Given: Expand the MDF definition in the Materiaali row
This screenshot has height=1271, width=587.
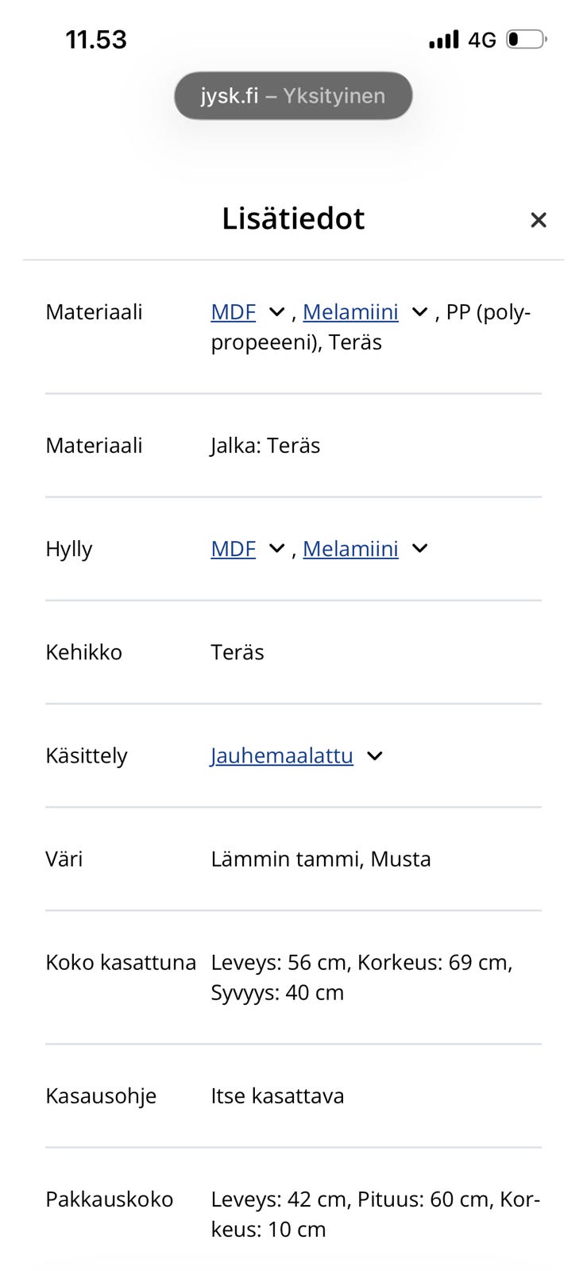Looking at the screenshot, I should 232,311.
